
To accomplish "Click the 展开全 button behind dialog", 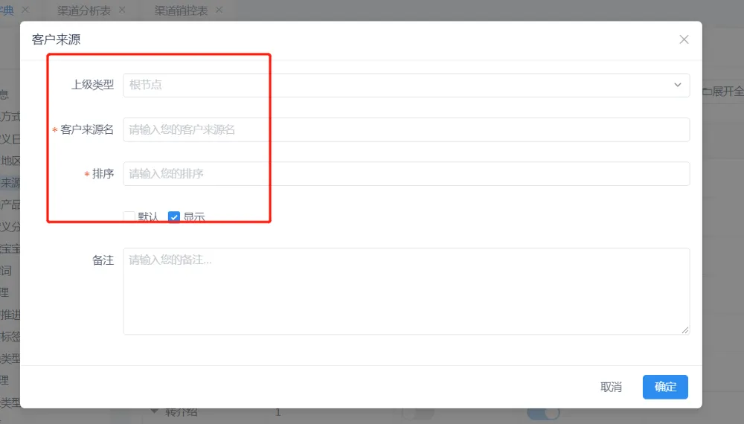I will [722, 91].
